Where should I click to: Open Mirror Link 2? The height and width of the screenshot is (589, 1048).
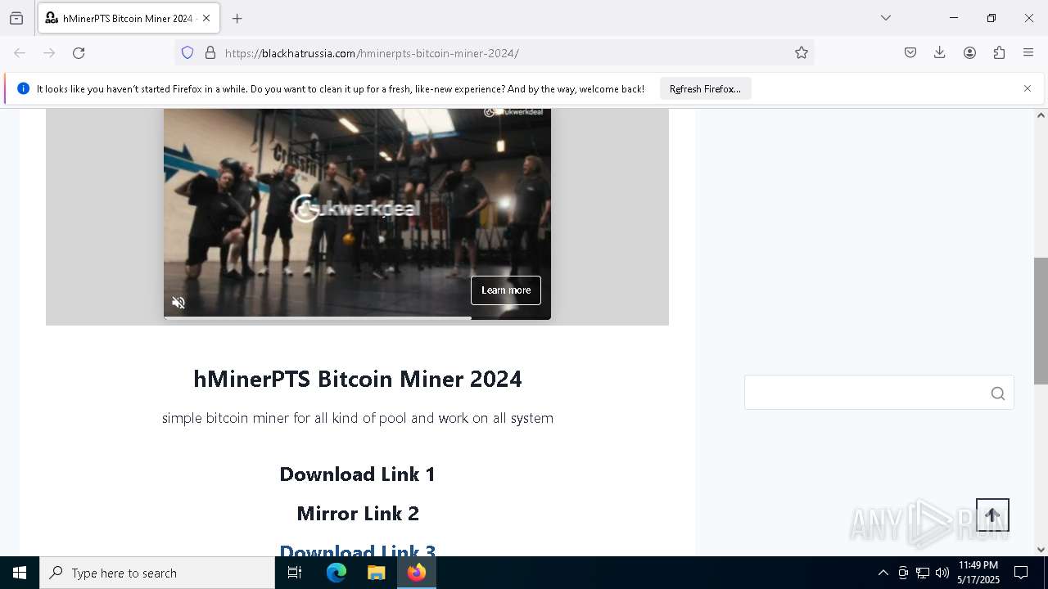[x=357, y=514]
